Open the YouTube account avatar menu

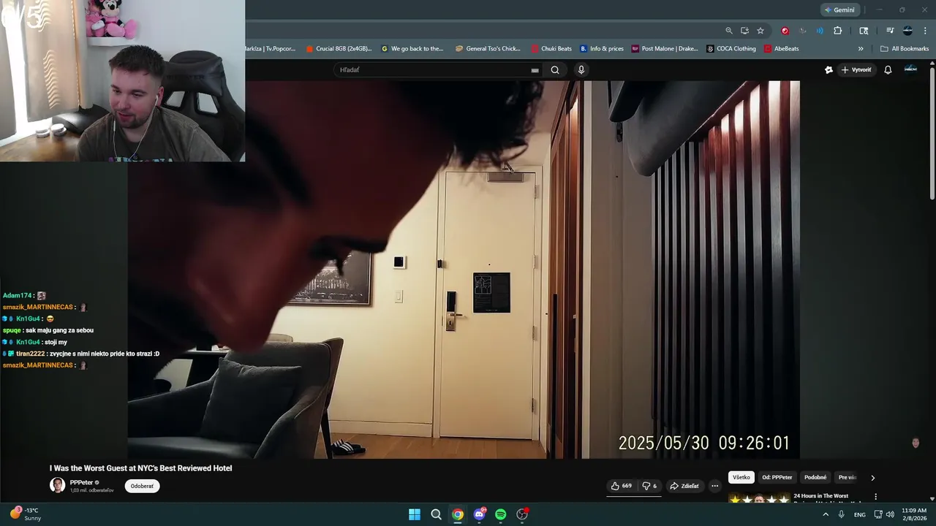tap(910, 69)
